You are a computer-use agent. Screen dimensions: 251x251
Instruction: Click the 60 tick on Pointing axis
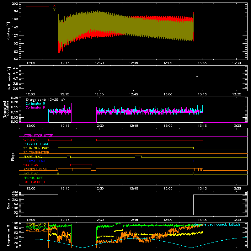(16, 59)
